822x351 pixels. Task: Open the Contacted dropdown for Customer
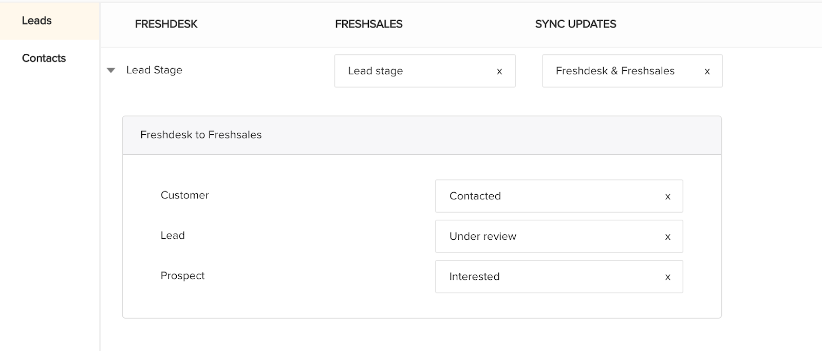[545, 196]
